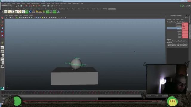Open the Create menu
Viewport: 191px width, 107px height.
[13, 3]
